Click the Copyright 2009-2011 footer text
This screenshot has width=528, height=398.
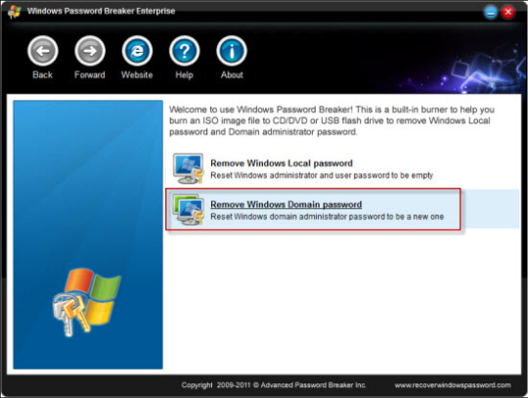tap(274, 385)
